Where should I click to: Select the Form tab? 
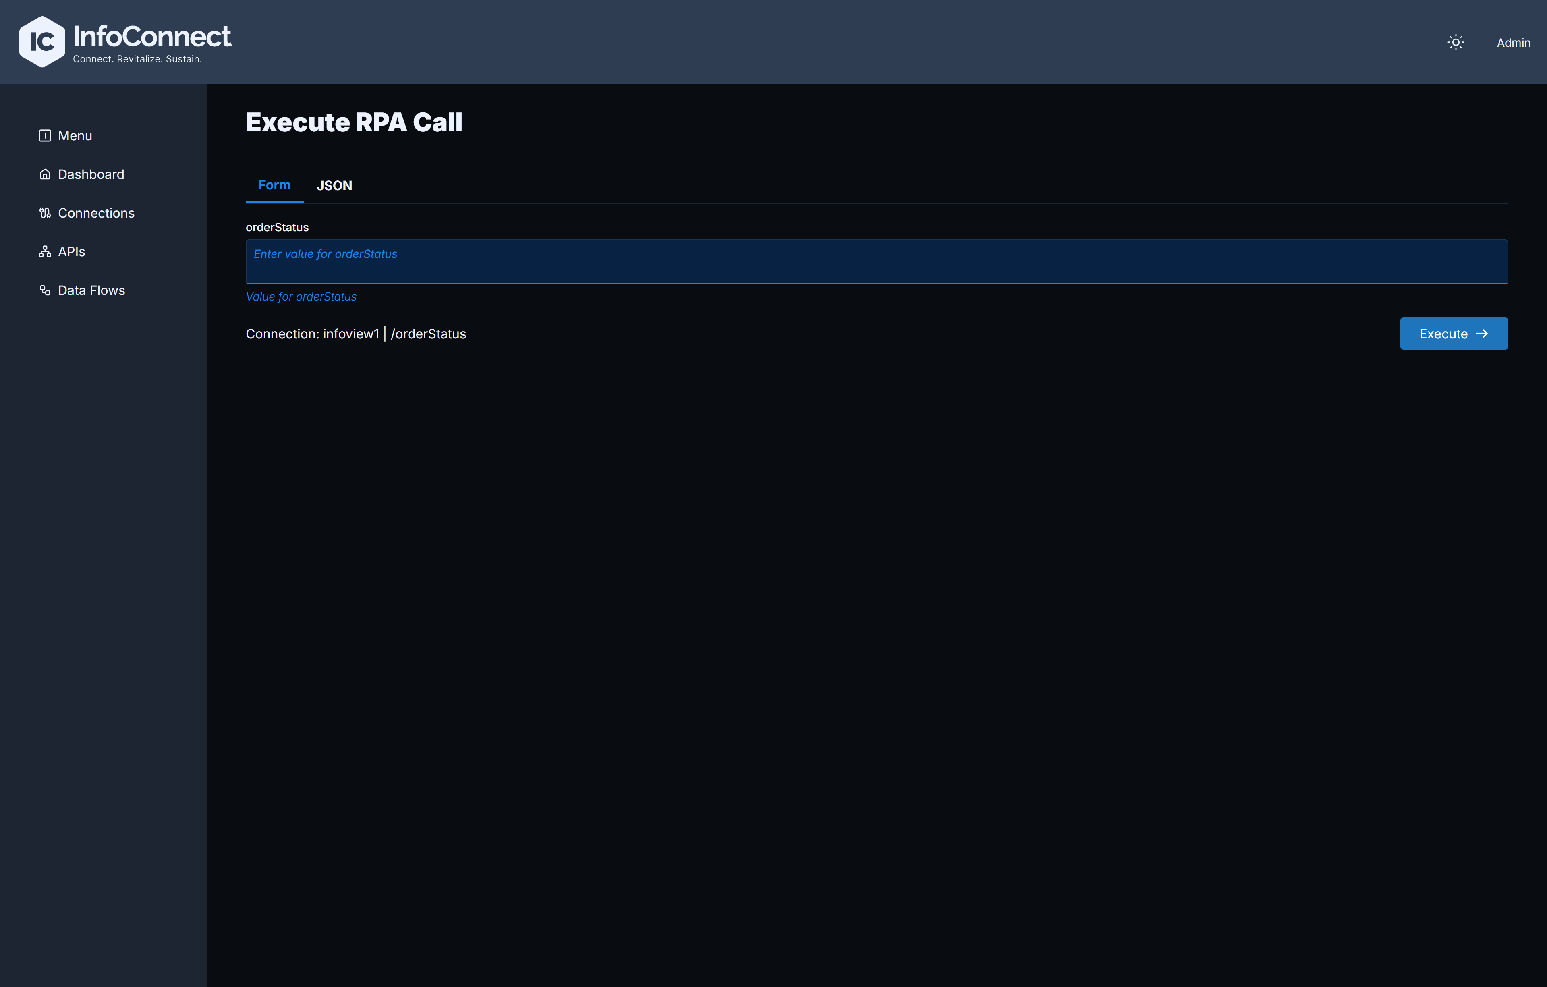pyautogui.click(x=274, y=185)
